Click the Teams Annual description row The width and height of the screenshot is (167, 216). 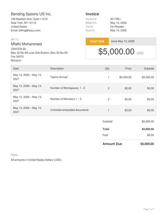83,77
